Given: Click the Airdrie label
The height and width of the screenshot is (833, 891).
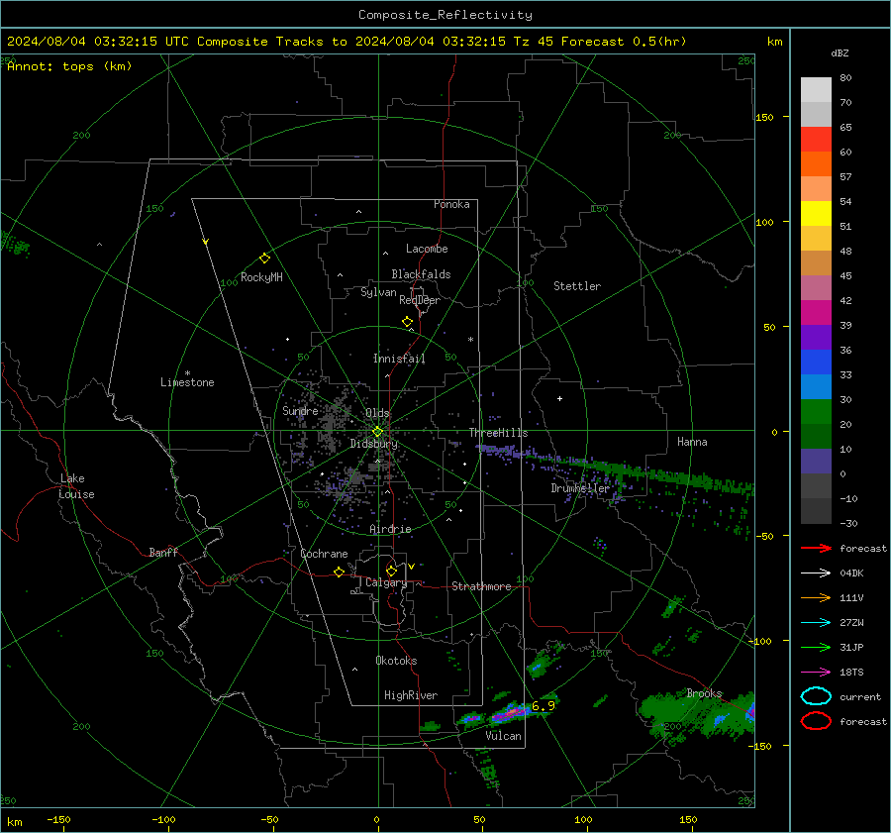Looking at the screenshot, I should pos(390,529).
